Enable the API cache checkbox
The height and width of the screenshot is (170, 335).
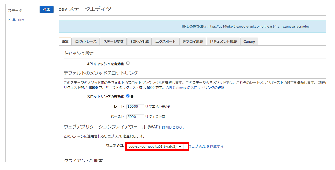pos(128,63)
